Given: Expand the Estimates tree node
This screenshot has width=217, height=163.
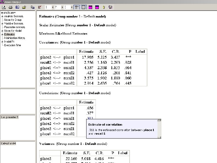Looking at the screenshot, I should (x=2, y=34).
